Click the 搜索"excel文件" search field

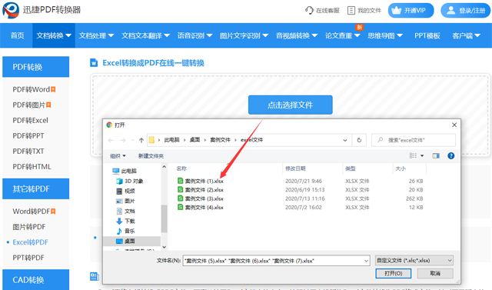point(414,140)
